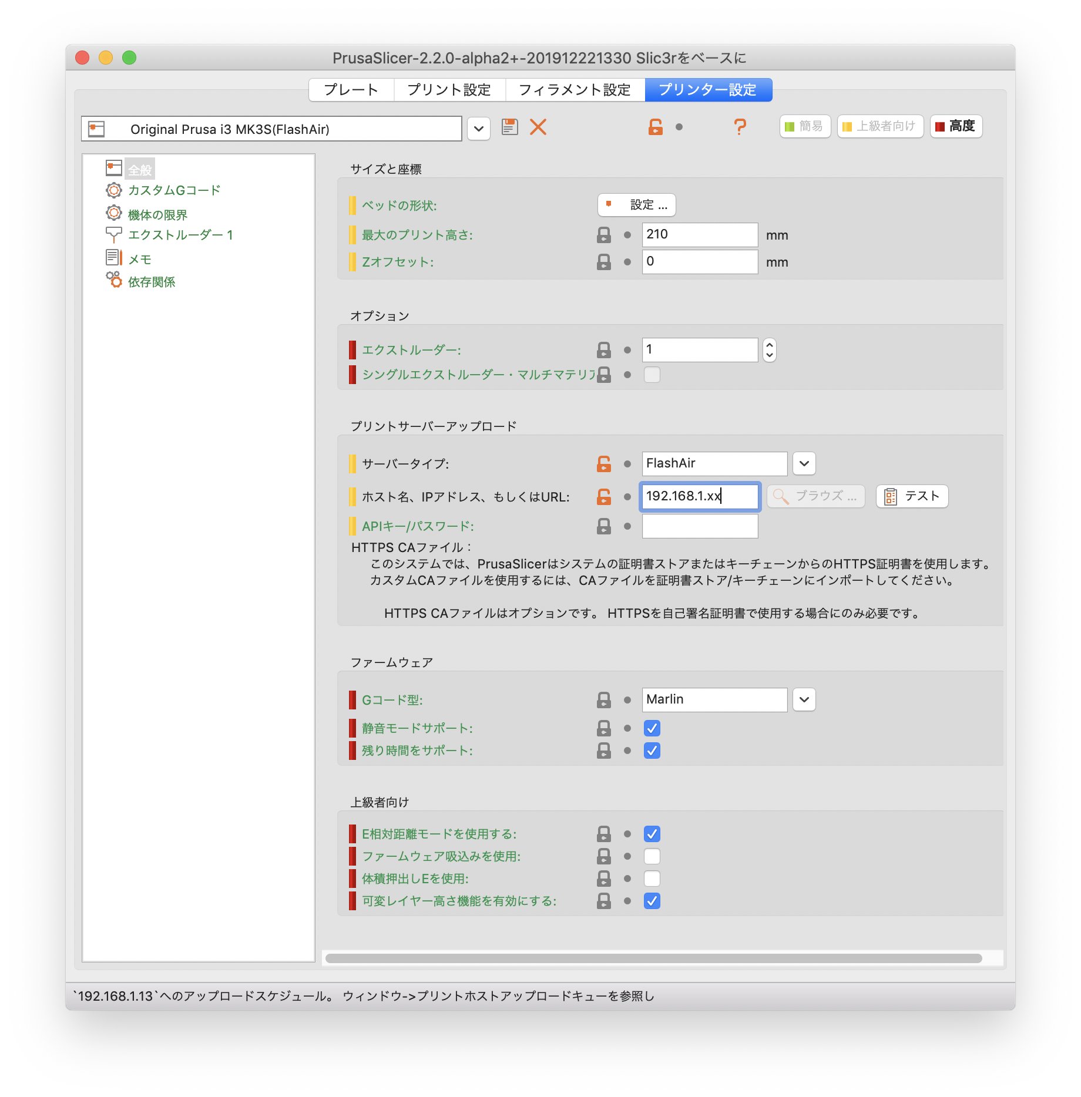The image size is (1081, 1097).
Task: Click the FlashAir server type combo box
Action: (x=714, y=463)
